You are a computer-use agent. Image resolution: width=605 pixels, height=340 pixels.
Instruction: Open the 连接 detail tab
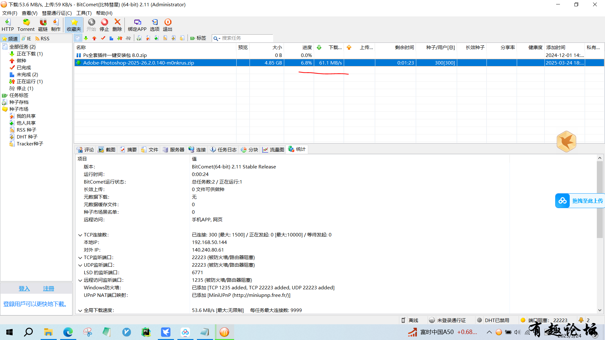(197, 150)
